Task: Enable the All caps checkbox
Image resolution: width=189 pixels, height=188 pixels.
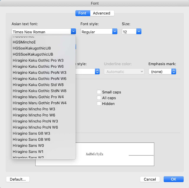Action: point(99,98)
